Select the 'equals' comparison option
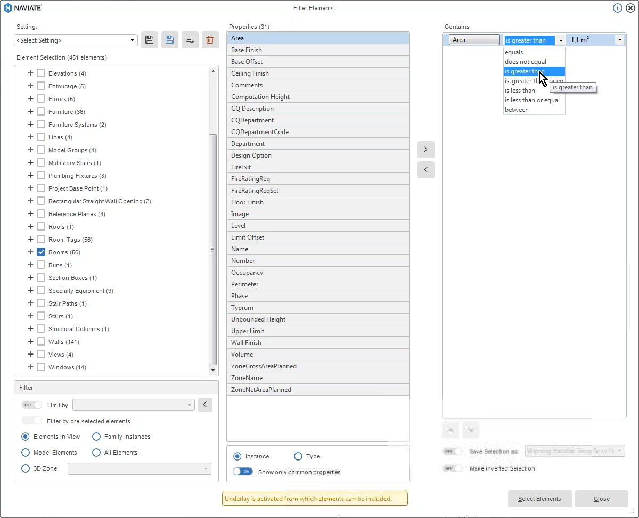The height and width of the screenshot is (518, 639). pos(514,52)
